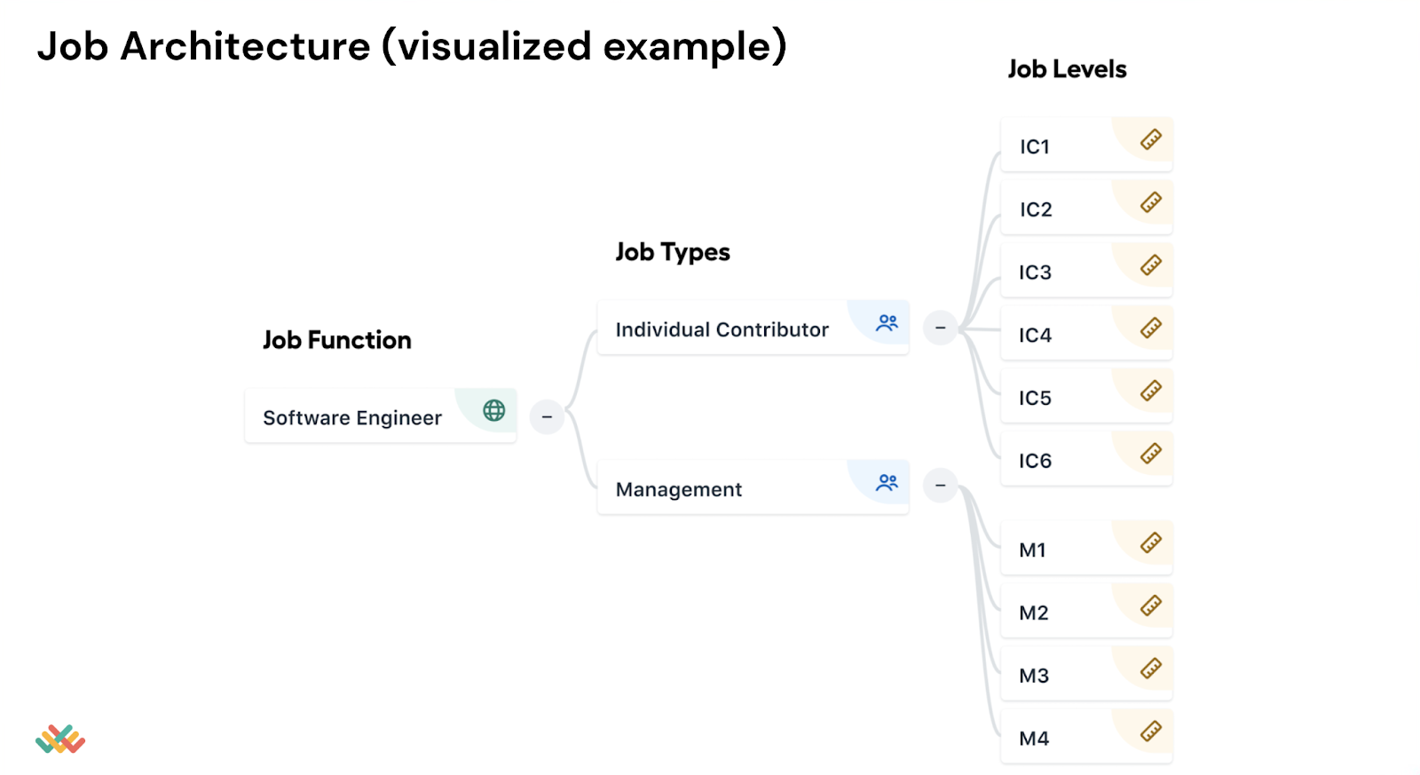Click the globe icon on Software Engineer

point(493,410)
